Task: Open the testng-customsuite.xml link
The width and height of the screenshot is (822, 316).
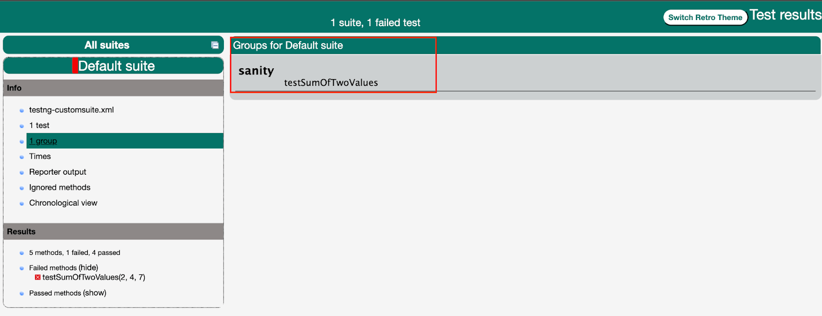Action: tap(71, 110)
